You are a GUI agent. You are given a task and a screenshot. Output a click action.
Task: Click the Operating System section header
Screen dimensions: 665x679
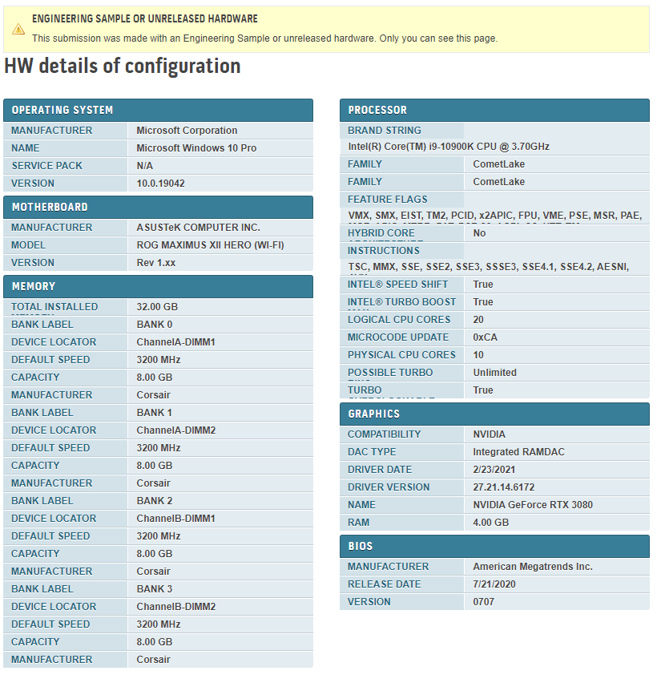tap(62, 110)
